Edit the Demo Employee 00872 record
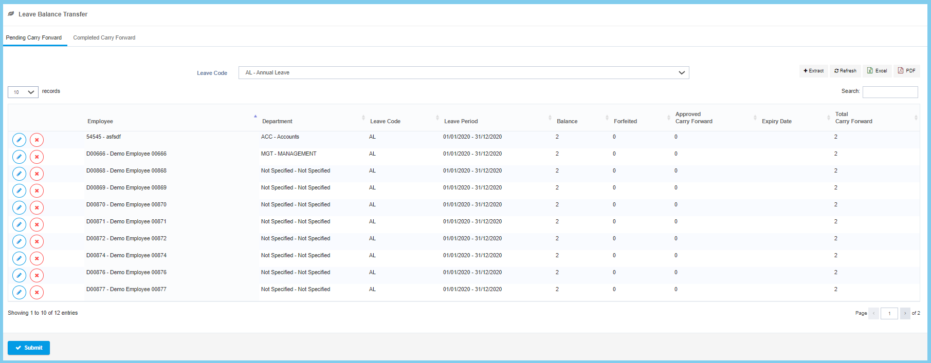Screen dimensions: 931x363 click(x=19, y=241)
